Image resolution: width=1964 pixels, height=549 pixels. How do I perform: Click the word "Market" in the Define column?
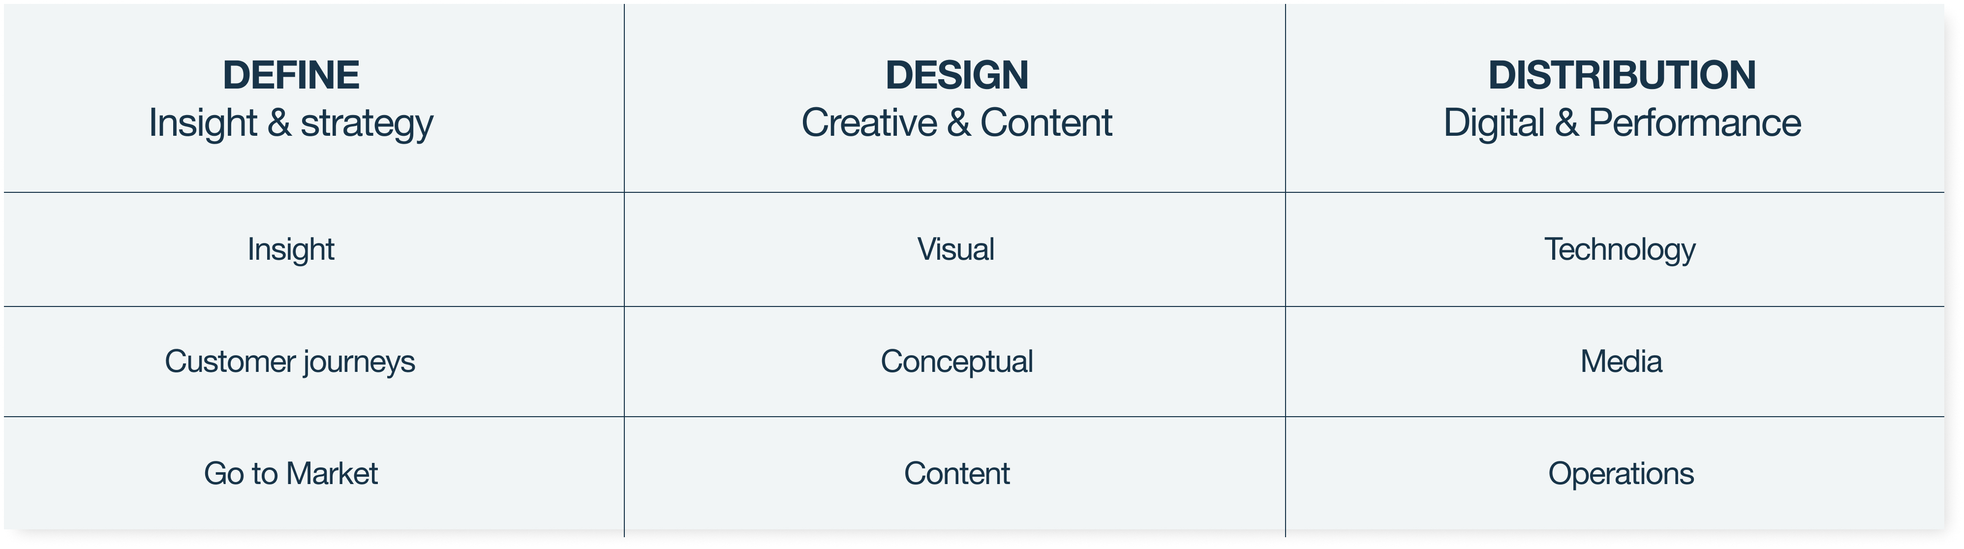[333, 474]
